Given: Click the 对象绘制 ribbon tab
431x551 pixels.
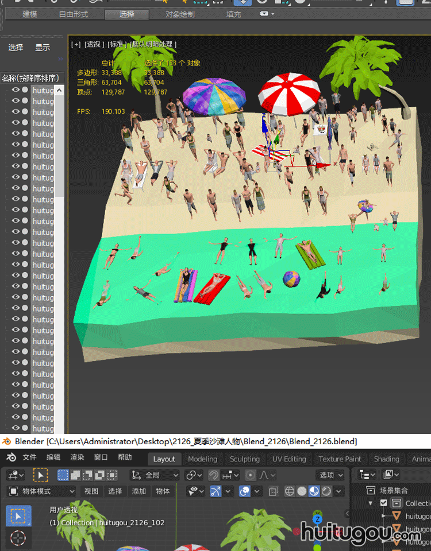Looking at the screenshot, I should [180, 14].
